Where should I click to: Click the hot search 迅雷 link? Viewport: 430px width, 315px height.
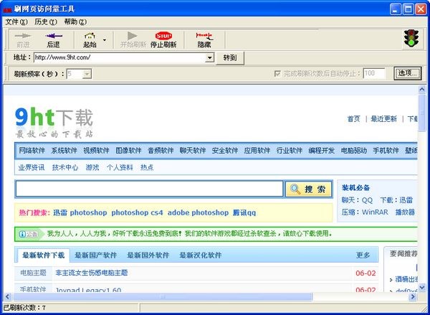coord(60,213)
